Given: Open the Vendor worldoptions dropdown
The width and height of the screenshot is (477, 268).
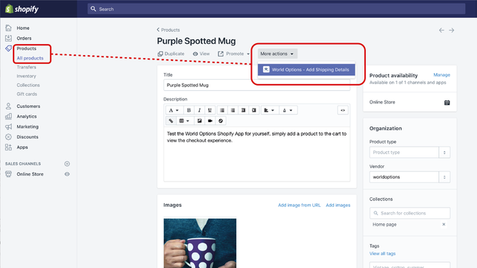Looking at the screenshot, I should click(409, 177).
